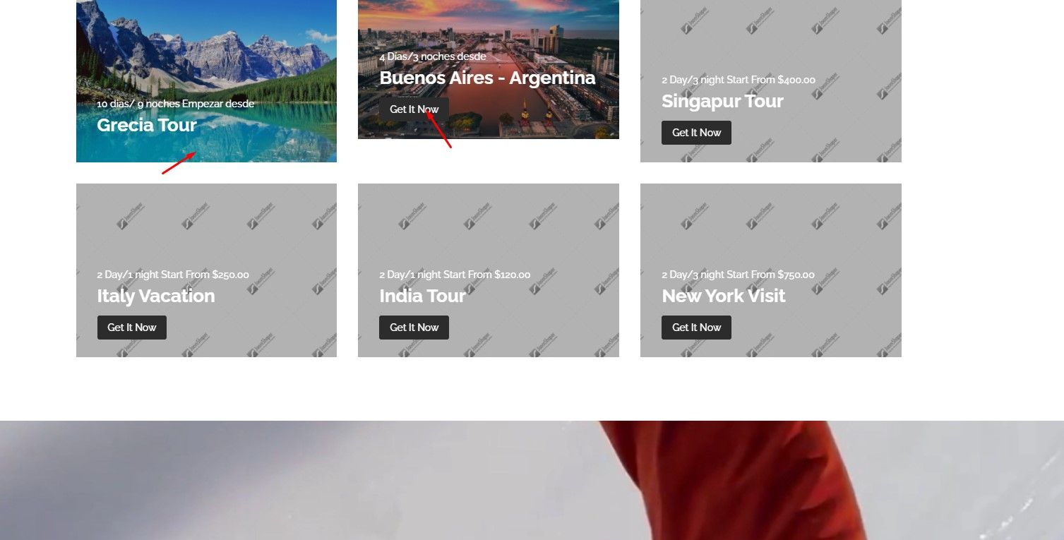Click Get It Now on Buenos Aires card

tap(414, 109)
